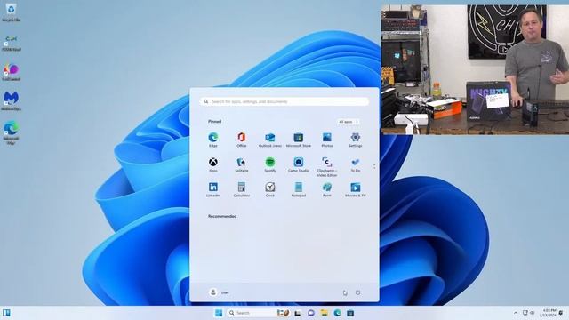This screenshot has width=569, height=320.
Task: Open Edge from the pinned apps
Action: [x=213, y=140]
